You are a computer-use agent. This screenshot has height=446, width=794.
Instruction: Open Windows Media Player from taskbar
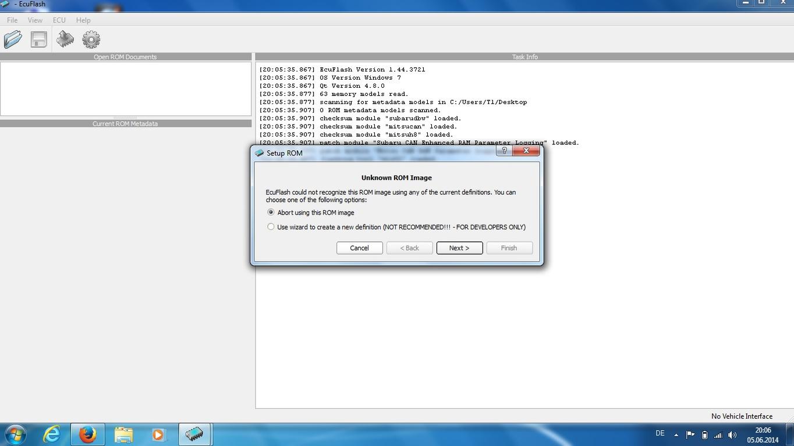click(158, 434)
